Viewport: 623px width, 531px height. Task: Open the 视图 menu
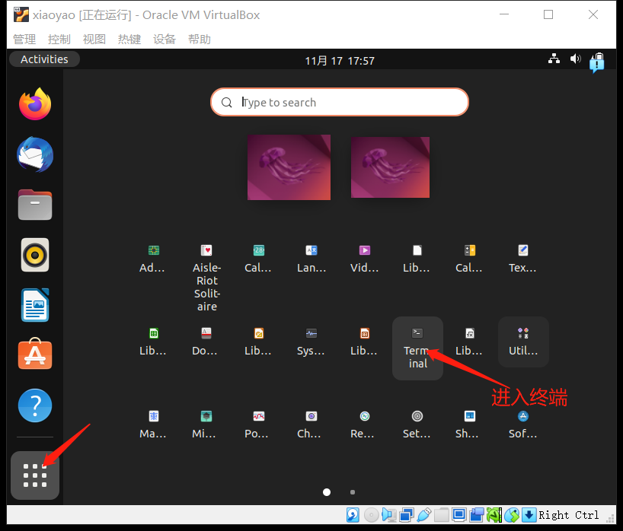(94, 40)
